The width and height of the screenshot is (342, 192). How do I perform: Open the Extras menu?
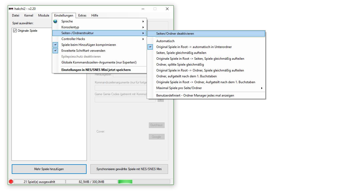coord(82,15)
